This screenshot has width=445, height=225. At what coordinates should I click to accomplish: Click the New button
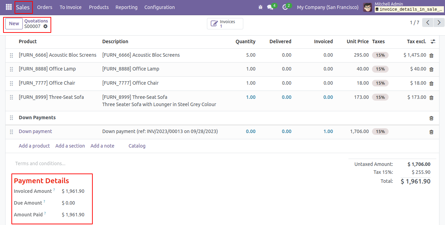14,24
